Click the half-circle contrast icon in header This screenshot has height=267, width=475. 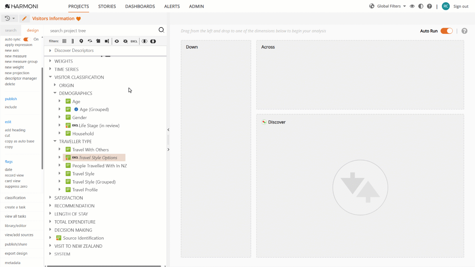click(420, 6)
